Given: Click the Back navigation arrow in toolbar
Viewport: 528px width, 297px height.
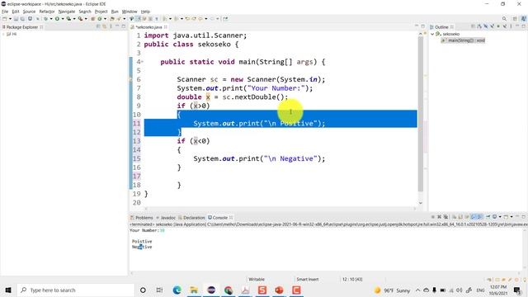Looking at the screenshot, I should 200,19.
